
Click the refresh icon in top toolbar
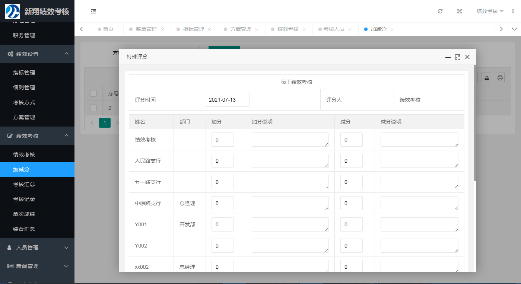click(440, 11)
